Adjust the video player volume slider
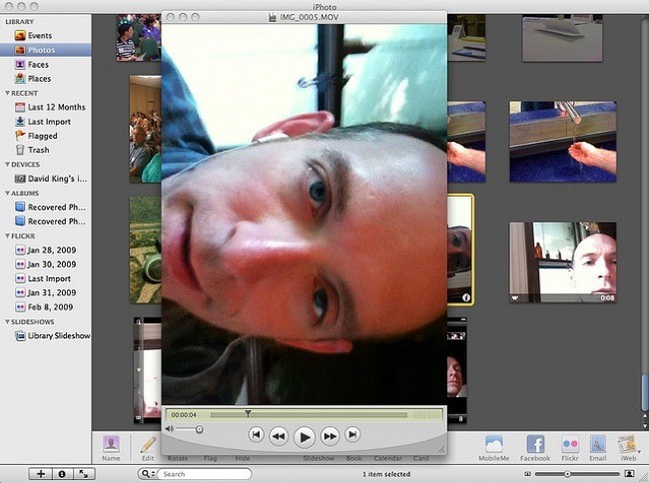The height and width of the screenshot is (483, 649). 199,429
